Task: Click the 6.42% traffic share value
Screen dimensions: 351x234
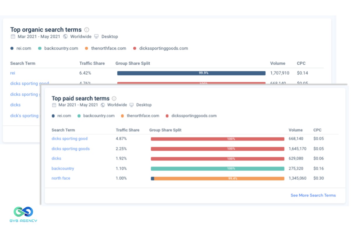Action: pyautogui.click(x=85, y=73)
